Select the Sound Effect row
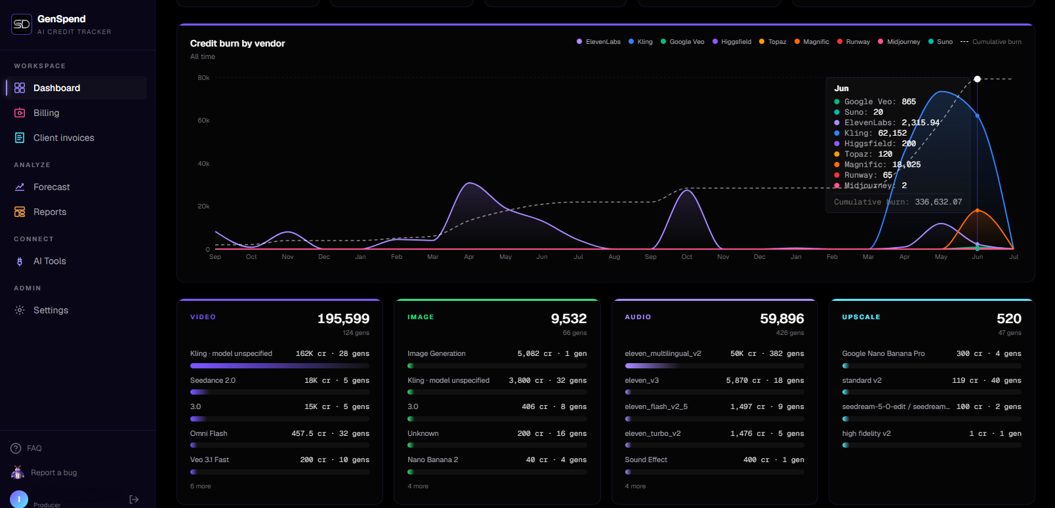 (x=714, y=464)
